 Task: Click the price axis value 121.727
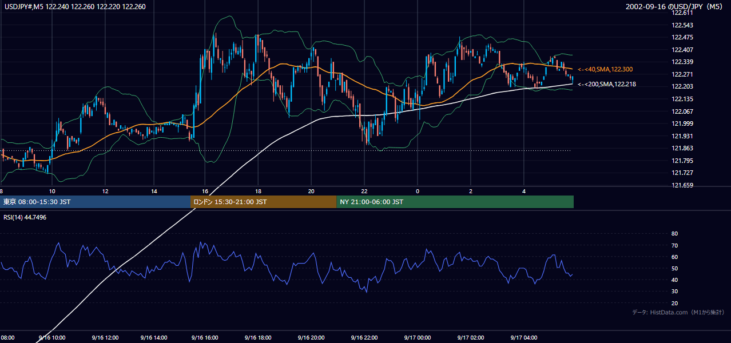[x=682, y=173]
